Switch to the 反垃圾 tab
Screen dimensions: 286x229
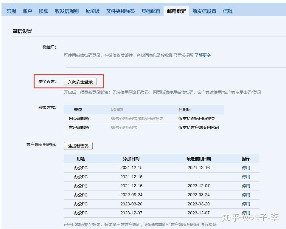point(92,11)
